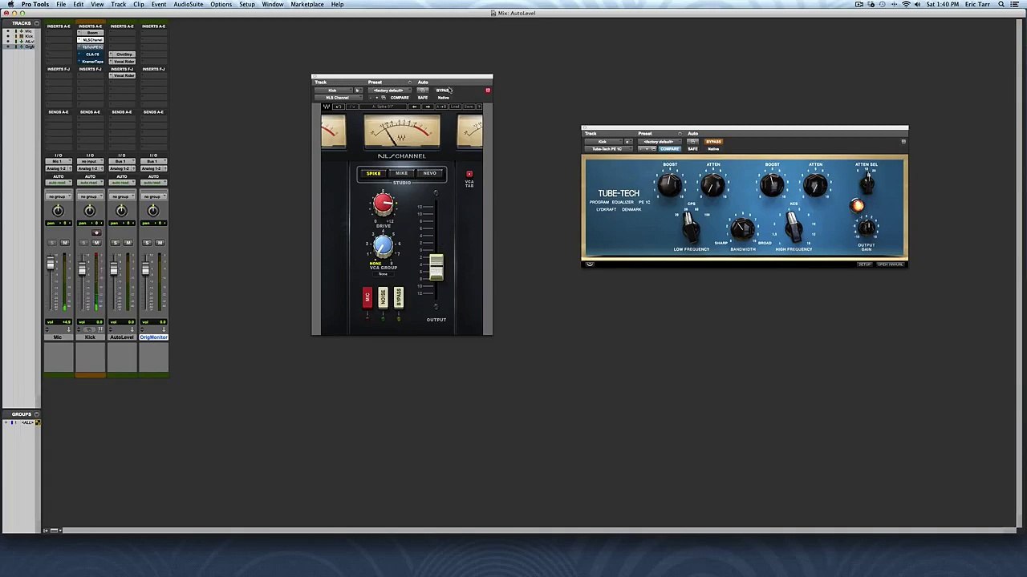Open the AudioSuite menu
The height and width of the screenshot is (577, 1027).
click(x=189, y=5)
